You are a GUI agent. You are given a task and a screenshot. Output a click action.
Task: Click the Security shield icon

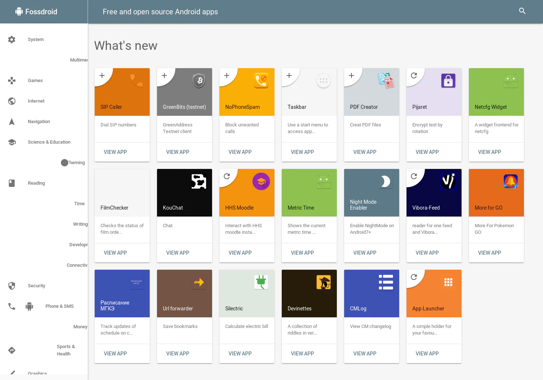coord(12,286)
